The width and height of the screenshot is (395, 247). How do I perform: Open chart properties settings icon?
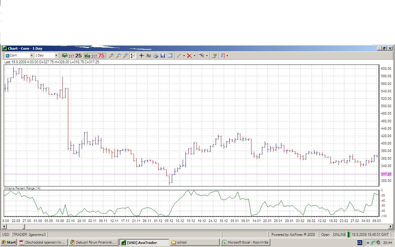coord(214,56)
